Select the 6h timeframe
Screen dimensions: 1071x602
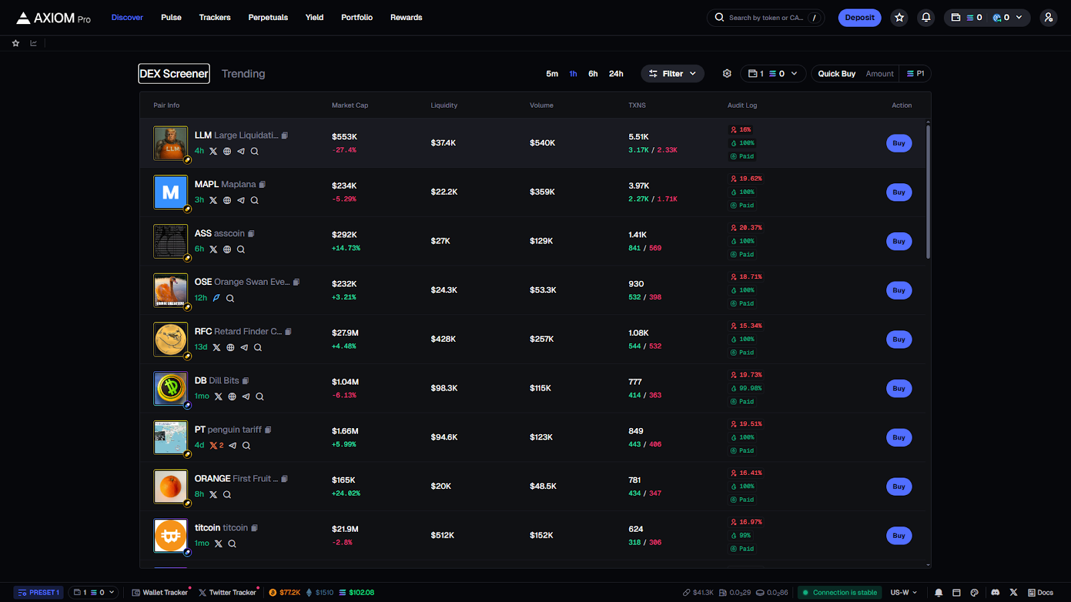coord(593,74)
